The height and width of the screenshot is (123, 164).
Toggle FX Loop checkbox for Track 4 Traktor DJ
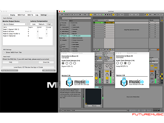tap(46, 36)
